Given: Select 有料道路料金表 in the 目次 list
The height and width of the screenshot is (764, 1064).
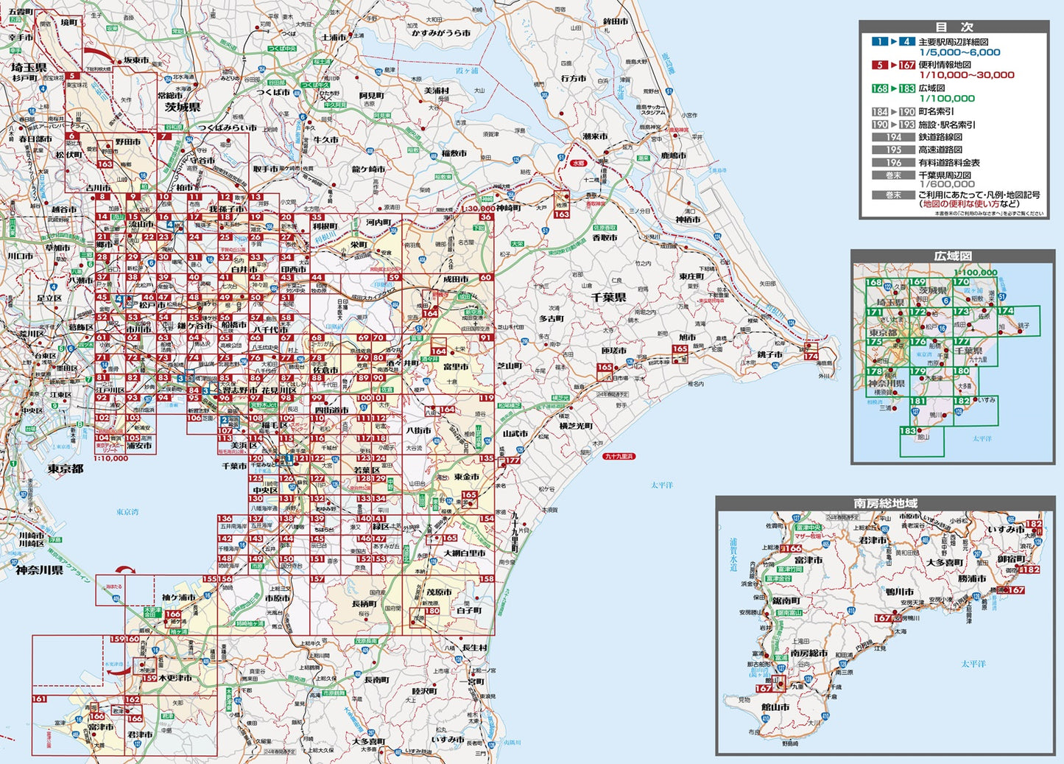Looking at the screenshot, I should click(x=948, y=163).
